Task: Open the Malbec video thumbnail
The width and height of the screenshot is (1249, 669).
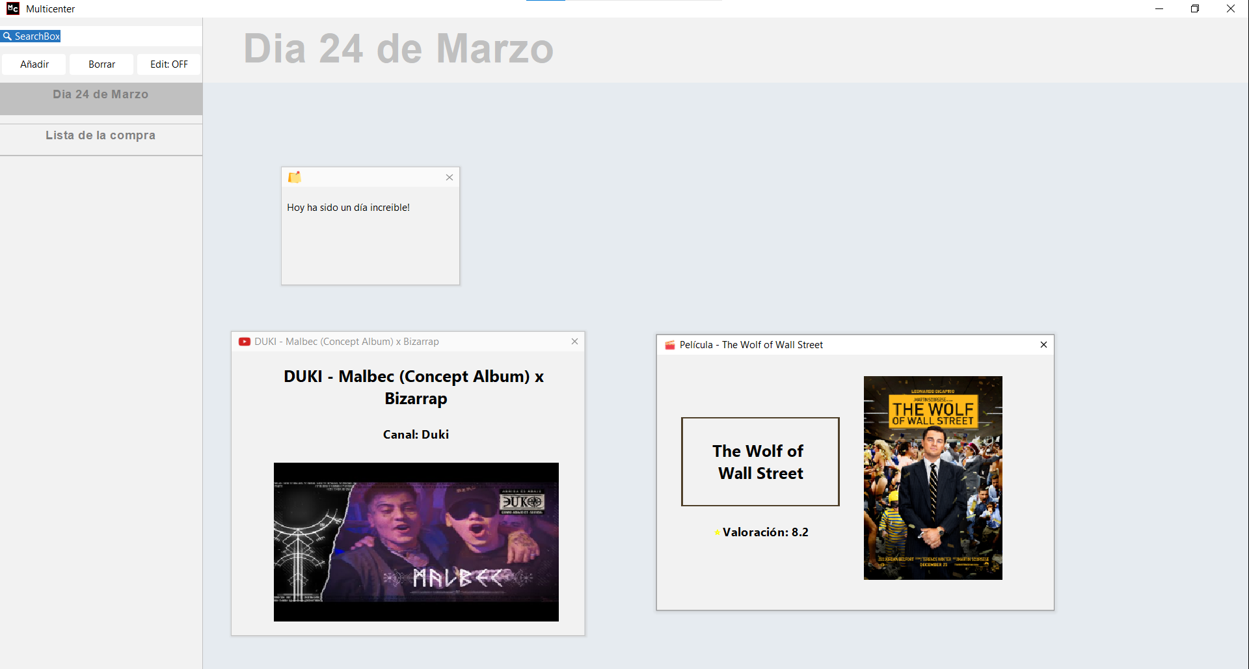Action: click(x=416, y=541)
